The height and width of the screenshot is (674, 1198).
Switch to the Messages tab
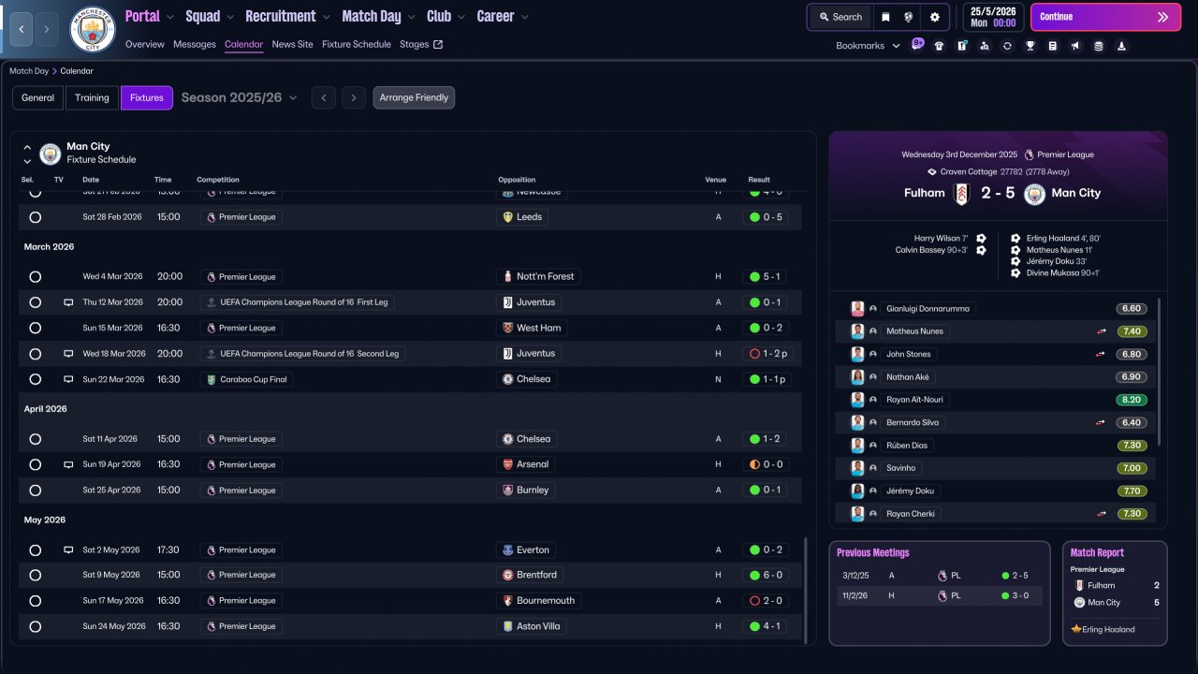195,44
